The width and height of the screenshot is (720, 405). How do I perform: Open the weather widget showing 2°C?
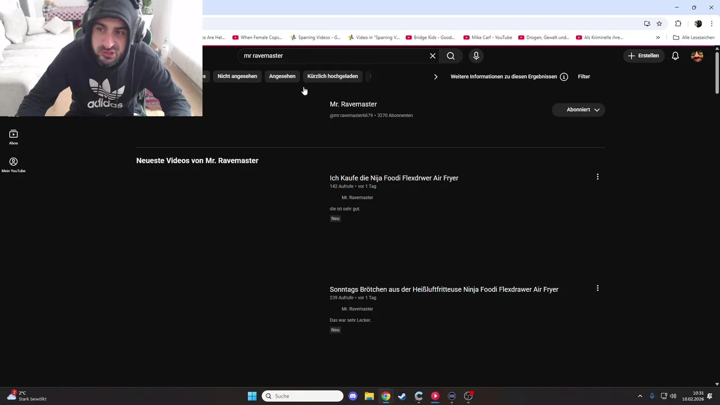tap(27, 396)
